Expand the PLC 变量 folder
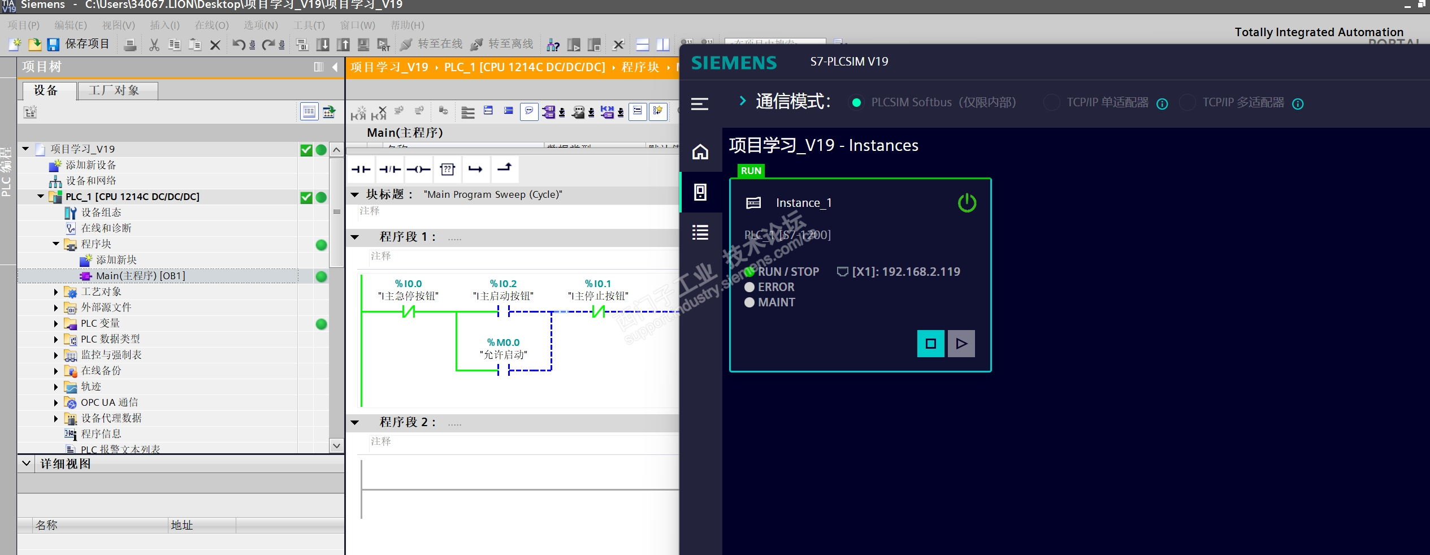 (56, 323)
